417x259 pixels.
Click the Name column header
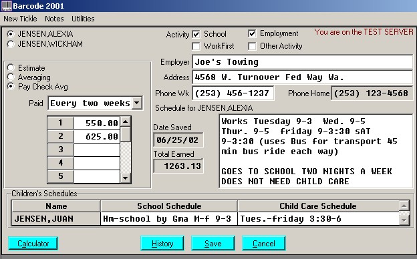[56, 206]
